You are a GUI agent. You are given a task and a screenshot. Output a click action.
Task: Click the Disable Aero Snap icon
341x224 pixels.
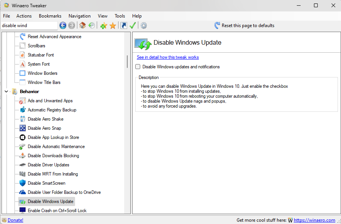(22, 128)
